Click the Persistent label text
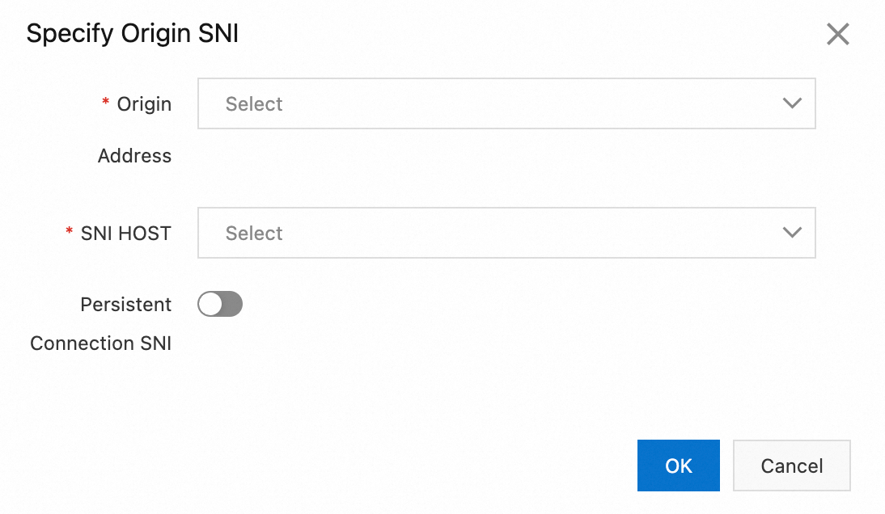 [x=126, y=305]
